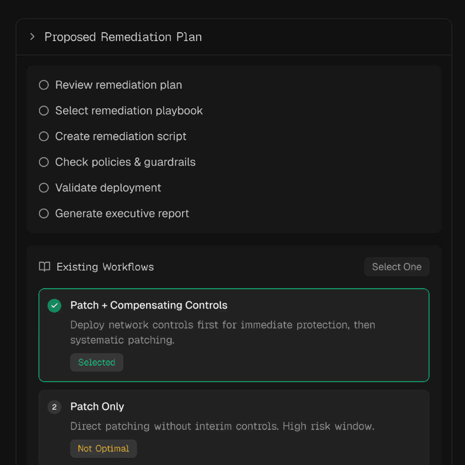Viewport: 465px width, 465px height.
Task: Mark Generate executive report step circle
Action: 44,213
